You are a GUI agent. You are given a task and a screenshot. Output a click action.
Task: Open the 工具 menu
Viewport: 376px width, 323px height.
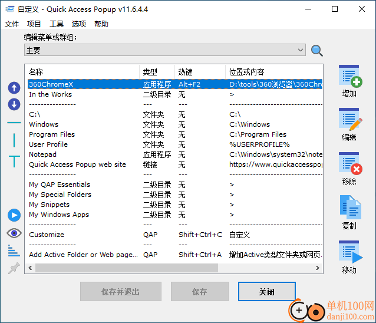pyautogui.click(x=57, y=24)
